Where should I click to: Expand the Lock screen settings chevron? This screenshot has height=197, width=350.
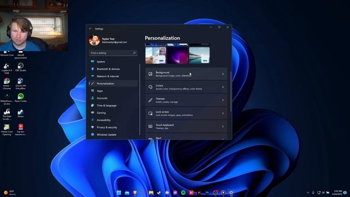223,113
